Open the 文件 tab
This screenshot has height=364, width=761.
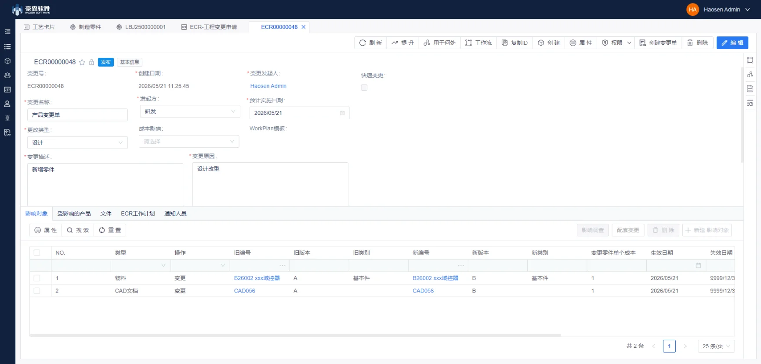106,214
